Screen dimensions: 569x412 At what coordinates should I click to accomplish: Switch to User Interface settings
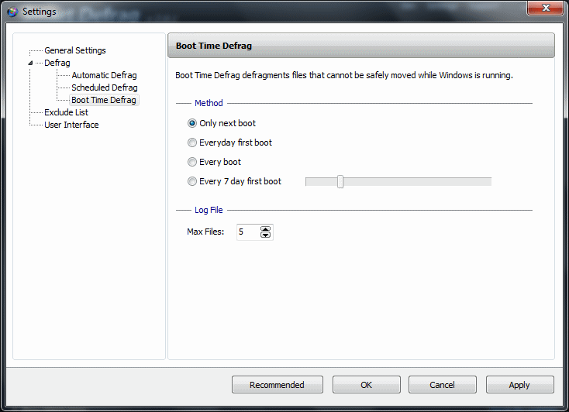(x=71, y=125)
